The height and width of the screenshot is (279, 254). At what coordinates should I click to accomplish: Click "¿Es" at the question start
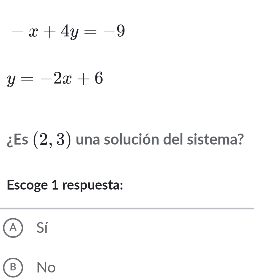18,139
